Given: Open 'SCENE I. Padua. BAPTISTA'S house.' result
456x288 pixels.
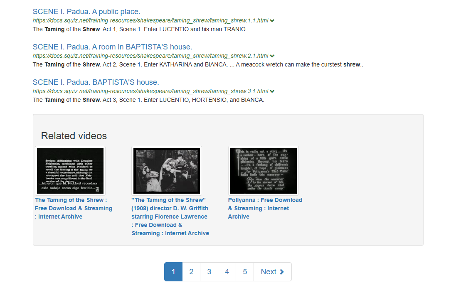Looking at the screenshot, I should tap(96, 82).
